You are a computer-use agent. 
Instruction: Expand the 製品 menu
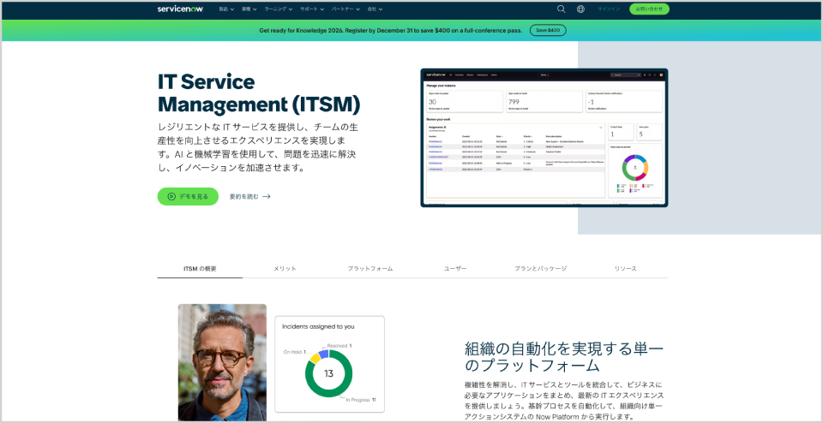coord(226,9)
